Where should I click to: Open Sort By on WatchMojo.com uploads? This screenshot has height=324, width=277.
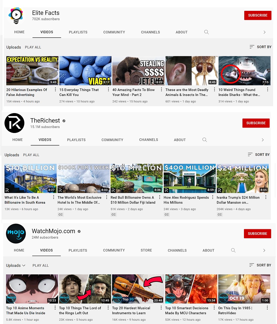coord(260,265)
